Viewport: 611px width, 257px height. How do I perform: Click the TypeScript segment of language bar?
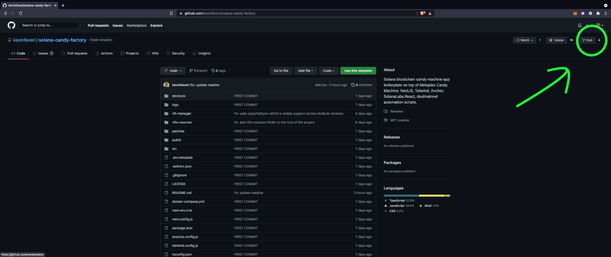pos(401,196)
